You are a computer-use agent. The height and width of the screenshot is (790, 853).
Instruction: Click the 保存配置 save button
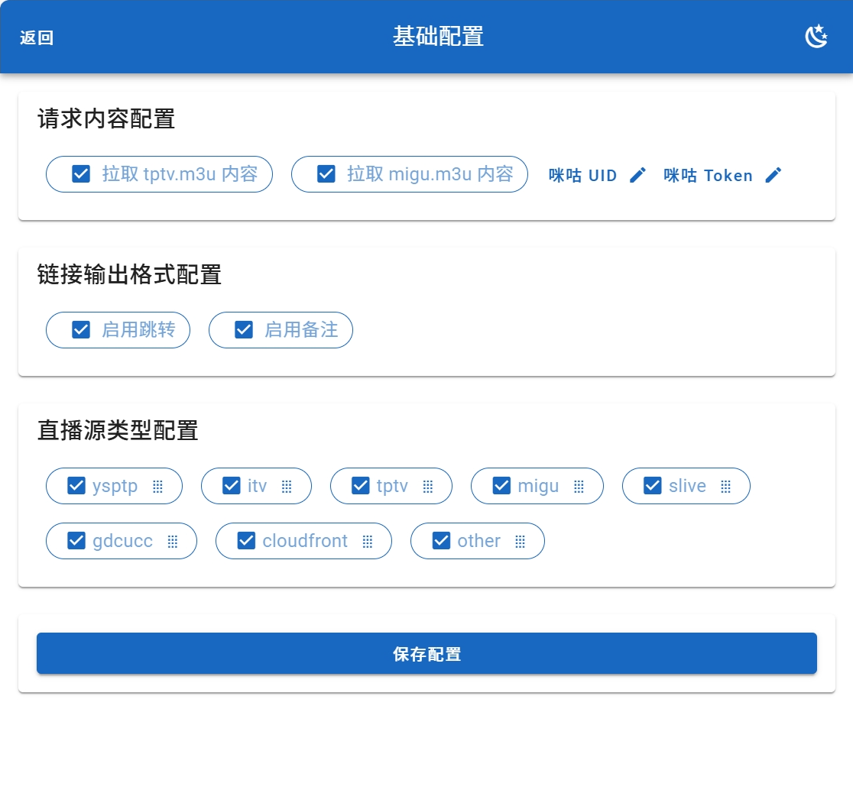coord(426,654)
